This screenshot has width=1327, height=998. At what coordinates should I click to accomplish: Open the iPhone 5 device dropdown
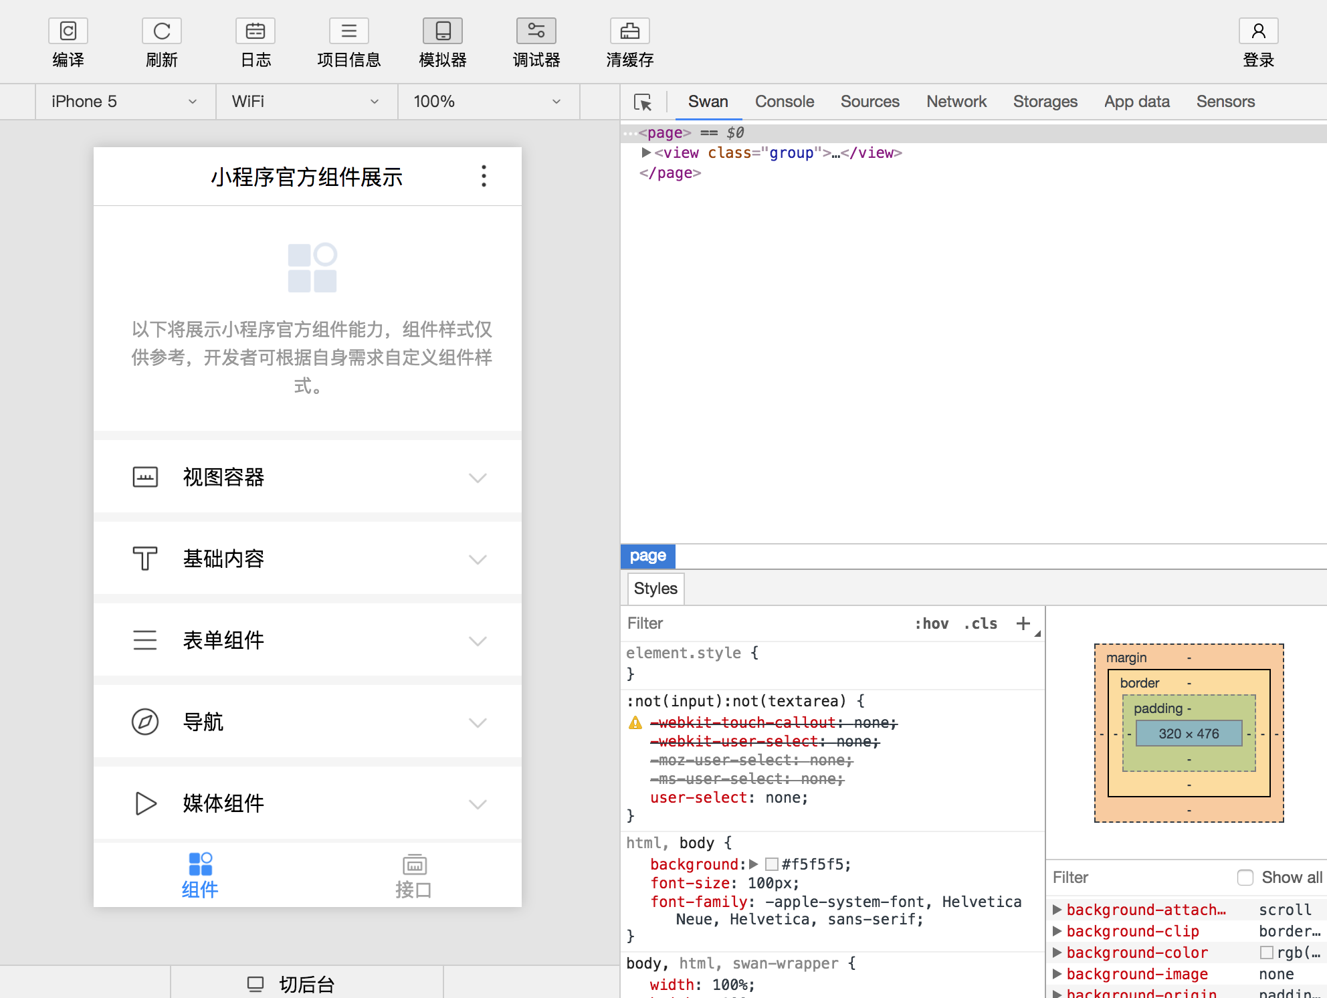pyautogui.click(x=125, y=102)
